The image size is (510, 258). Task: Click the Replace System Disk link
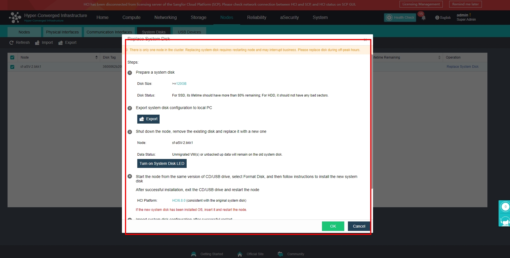click(x=462, y=67)
